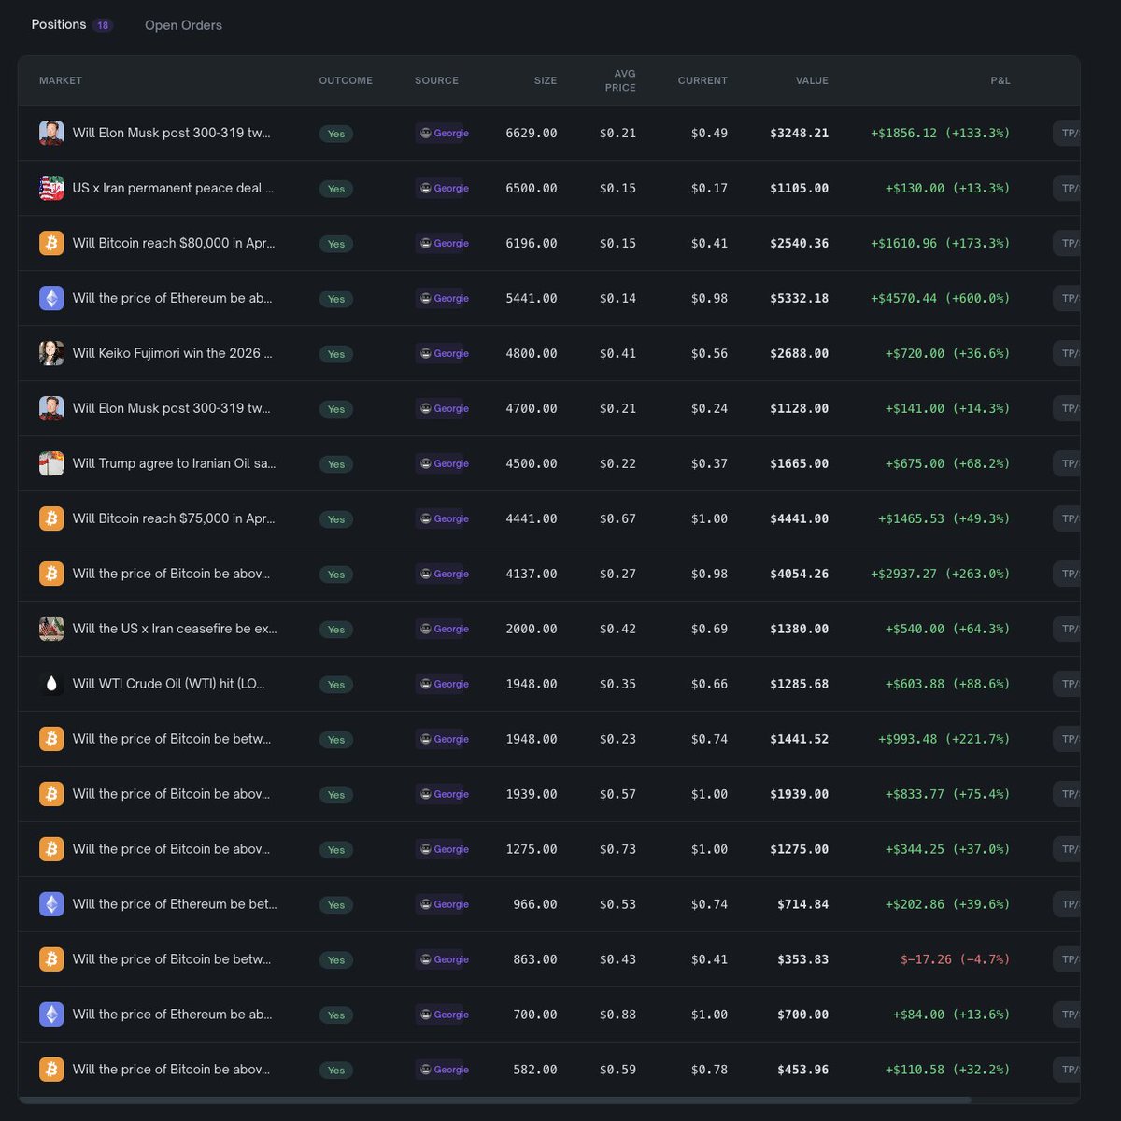This screenshot has height=1121, width=1121.
Task: Click the Georgie badge in the Keiko Fujimori row
Action: 444,353
